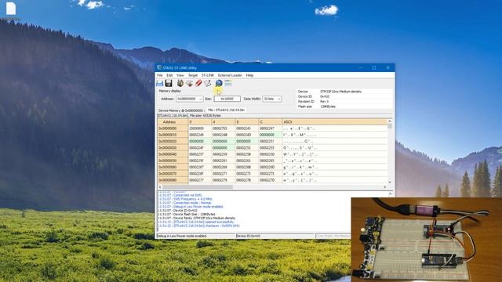
Task: Click log line SWD Frequency = 4,0 MHz
Action: pos(185,199)
